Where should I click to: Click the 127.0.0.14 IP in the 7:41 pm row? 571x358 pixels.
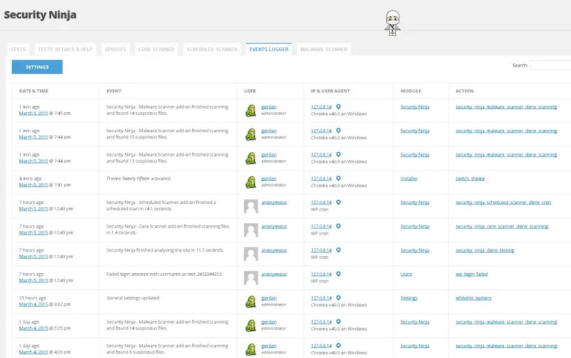(321, 178)
